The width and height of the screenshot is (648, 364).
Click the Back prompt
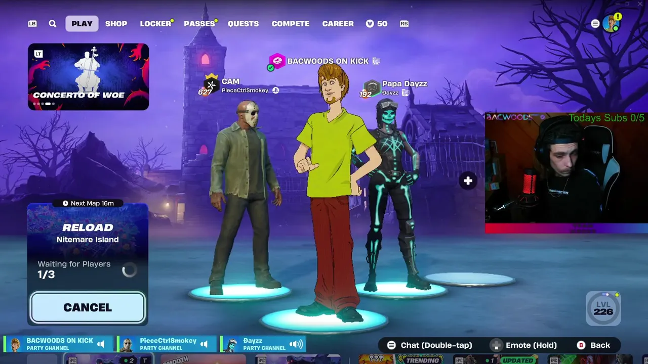coord(600,345)
